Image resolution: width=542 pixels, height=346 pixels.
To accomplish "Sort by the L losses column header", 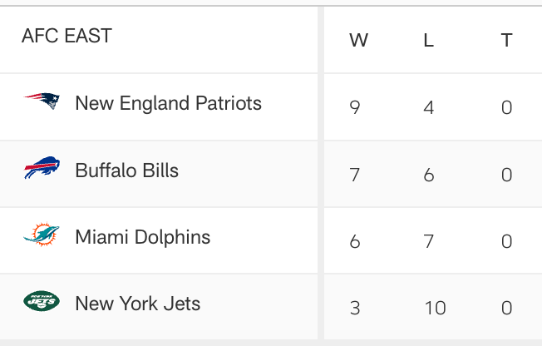I will pyautogui.click(x=429, y=41).
